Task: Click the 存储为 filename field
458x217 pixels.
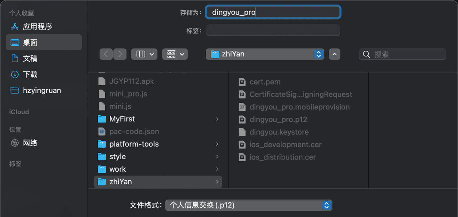Action: tap(273, 12)
